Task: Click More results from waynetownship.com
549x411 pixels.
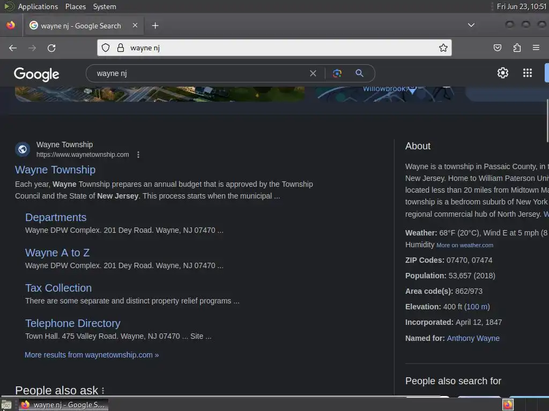Action: tap(92, 355)
